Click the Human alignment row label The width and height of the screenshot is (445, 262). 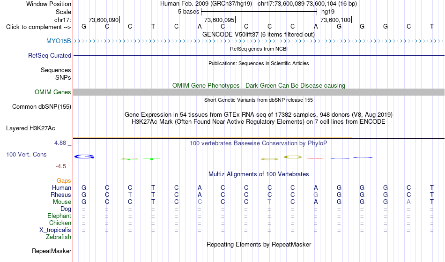61,187
